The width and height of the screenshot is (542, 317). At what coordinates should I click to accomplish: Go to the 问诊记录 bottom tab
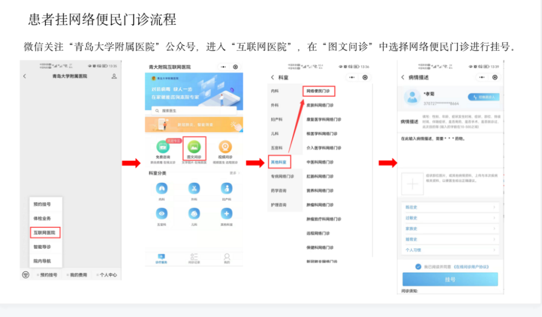click(x=194, y=259)
